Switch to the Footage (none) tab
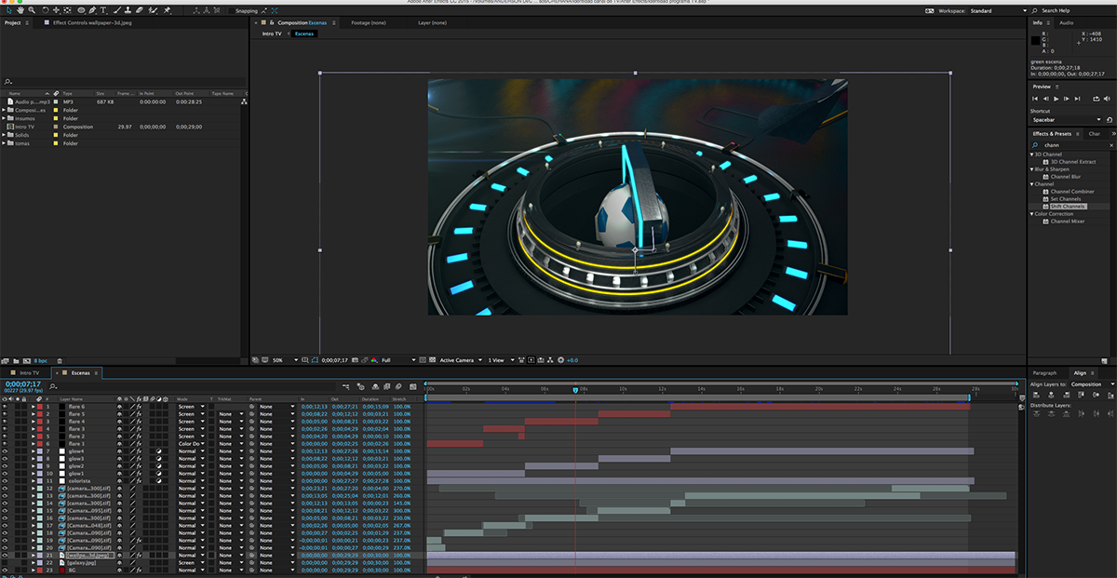The width and height of the screenshot is (1117, 578). [x=369, y=22]
